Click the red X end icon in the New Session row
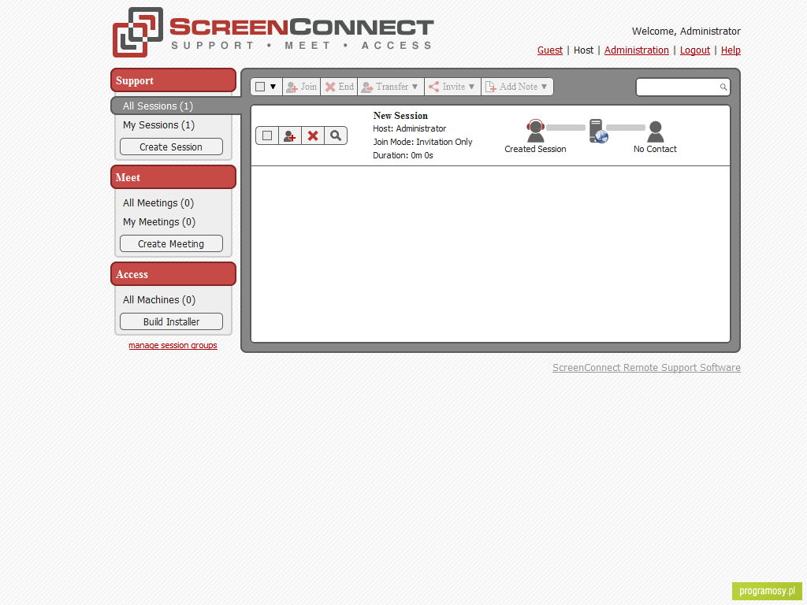Viewport: 807px width, 605px height. click(313, 135)
